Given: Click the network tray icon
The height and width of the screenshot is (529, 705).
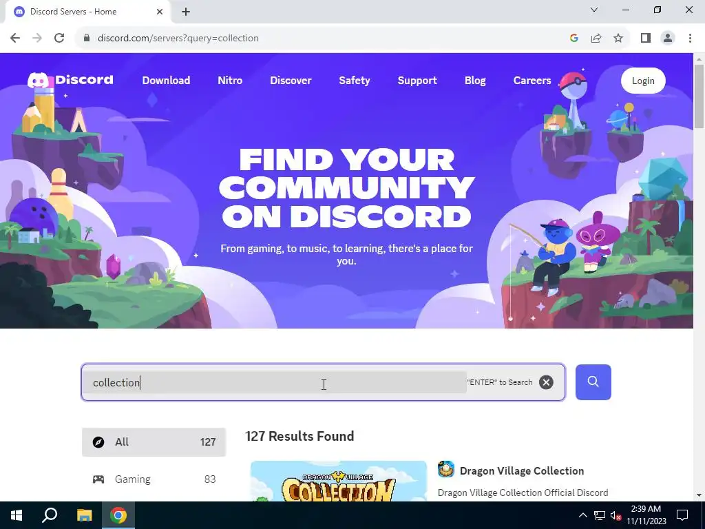Looking at the screenshot, I should coord(600,515).
